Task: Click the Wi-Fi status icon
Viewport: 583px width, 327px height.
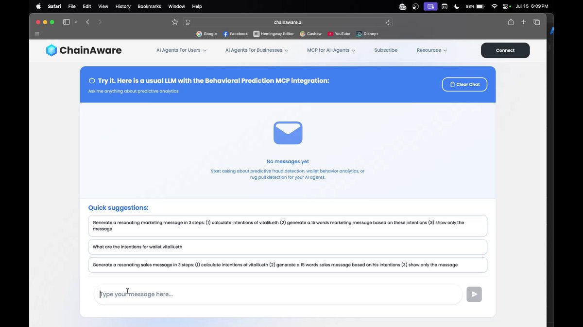Action: (x=495, y=6)
